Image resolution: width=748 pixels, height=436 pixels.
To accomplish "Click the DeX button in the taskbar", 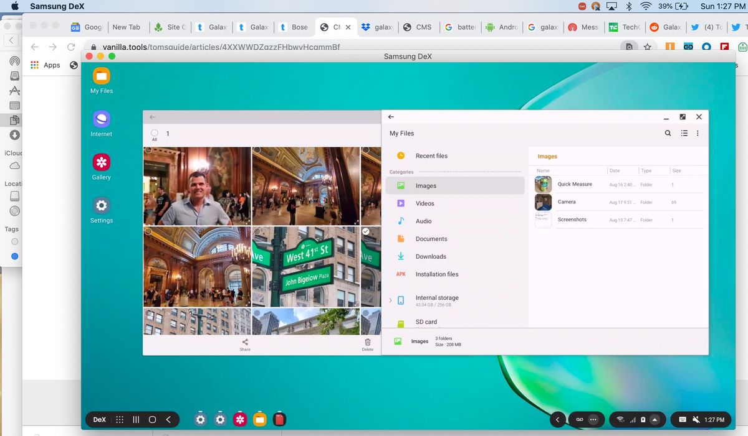I will point(100,420).
